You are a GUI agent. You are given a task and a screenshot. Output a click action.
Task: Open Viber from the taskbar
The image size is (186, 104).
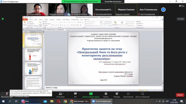click(x=25, y=101)
